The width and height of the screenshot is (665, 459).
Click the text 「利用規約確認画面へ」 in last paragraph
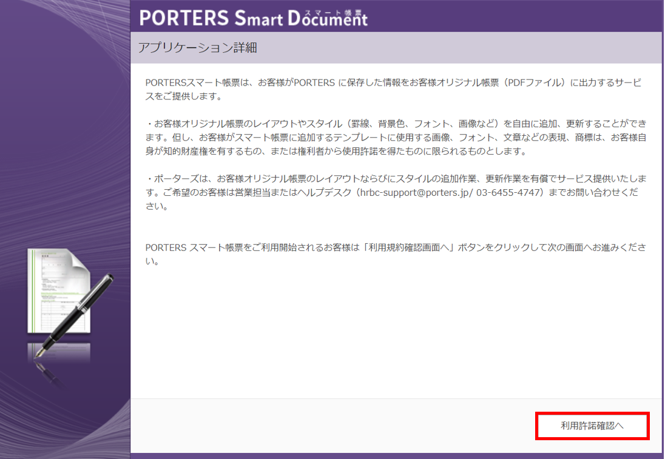click(x=408, y=247)
